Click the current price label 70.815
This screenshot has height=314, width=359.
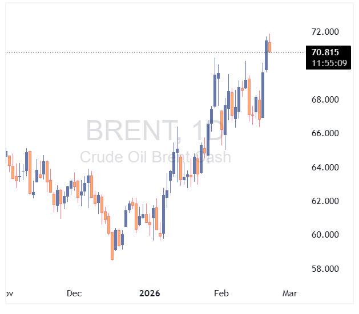[x=326, y=52]
